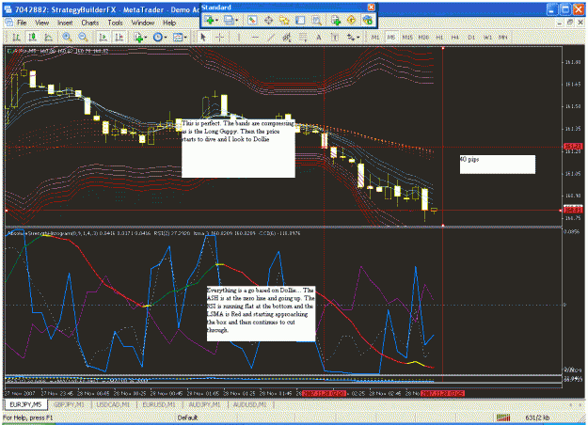Screen dimensions: 588x425
Task: Click the connection status bars icon
Action: coord(503,417)
